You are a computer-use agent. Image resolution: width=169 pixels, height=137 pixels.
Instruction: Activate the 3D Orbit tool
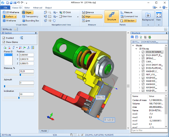coord(65,12)
